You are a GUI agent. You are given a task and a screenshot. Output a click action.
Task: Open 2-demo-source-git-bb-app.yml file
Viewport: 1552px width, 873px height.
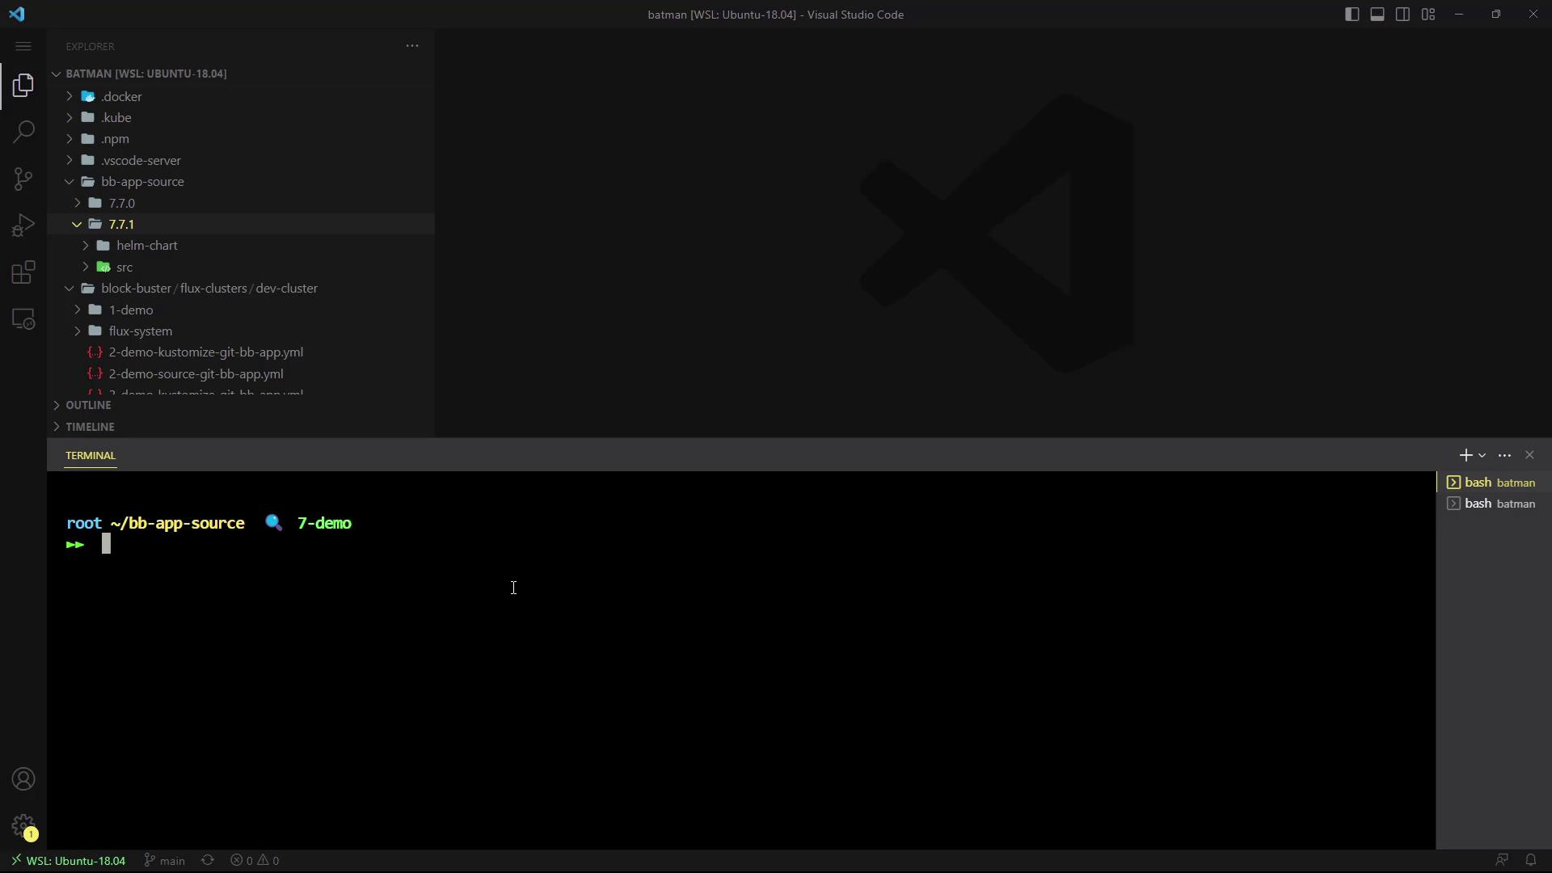[x=196, y=374]
